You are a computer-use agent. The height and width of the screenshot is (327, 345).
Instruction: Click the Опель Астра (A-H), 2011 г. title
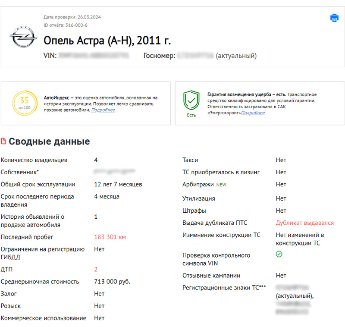pos(107,41)
